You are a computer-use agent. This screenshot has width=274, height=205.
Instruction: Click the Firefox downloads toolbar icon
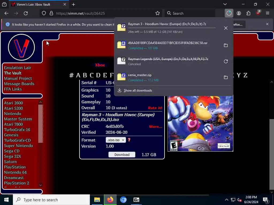pos(229,13)
